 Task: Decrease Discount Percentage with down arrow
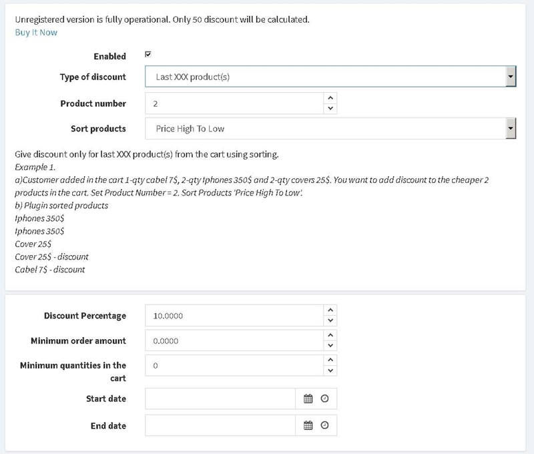[330, 321]
